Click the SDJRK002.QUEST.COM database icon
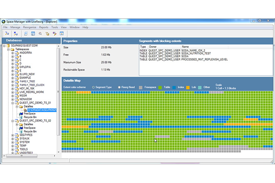Viewport: 275px width, 183px height. coord(8,46)
